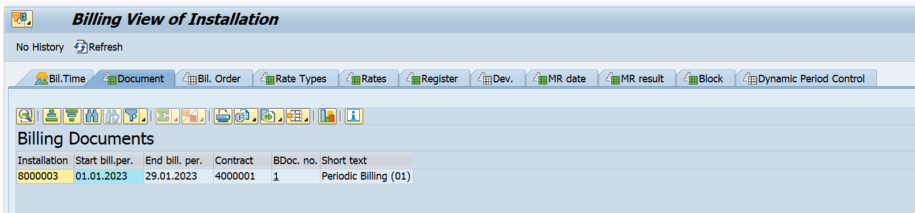The height and width of the screenshot is (213, 915).
Task: Click end date cell 29.01.2023
Action: [x=179, y=176]
